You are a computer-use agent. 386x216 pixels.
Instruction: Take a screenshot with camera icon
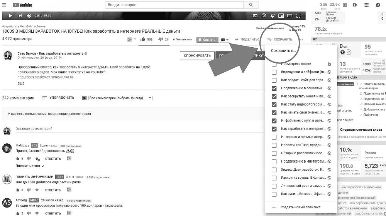point(264,15)
